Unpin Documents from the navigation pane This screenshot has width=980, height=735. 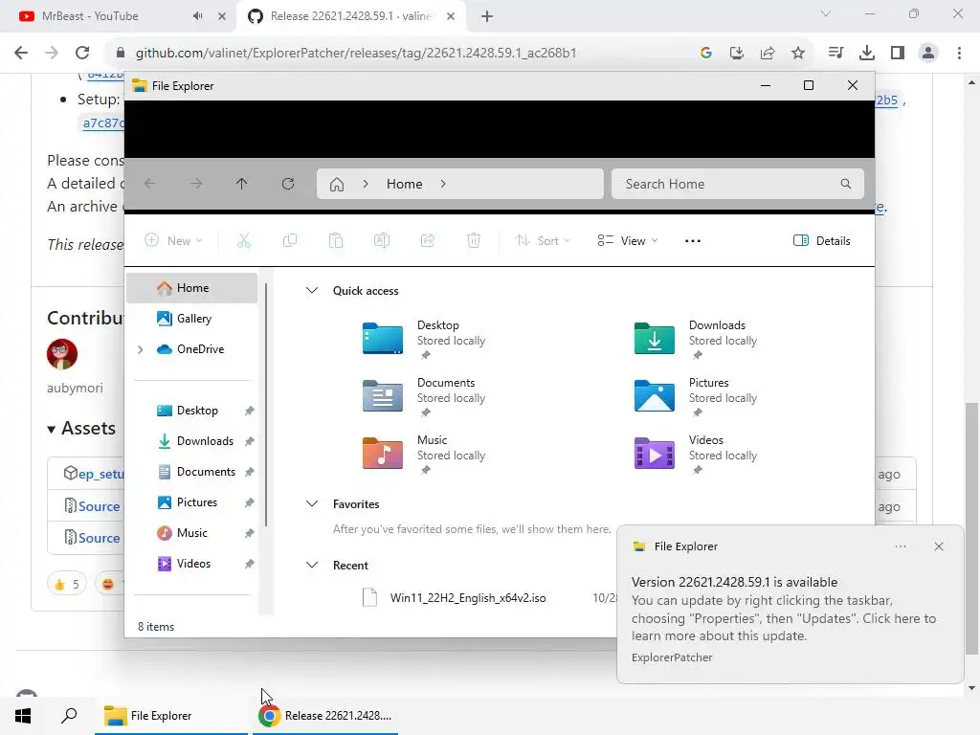(250, 472)
